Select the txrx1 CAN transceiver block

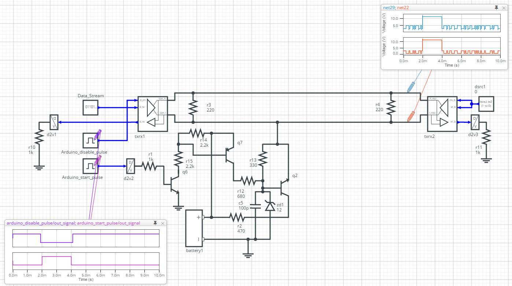point(152,114)
